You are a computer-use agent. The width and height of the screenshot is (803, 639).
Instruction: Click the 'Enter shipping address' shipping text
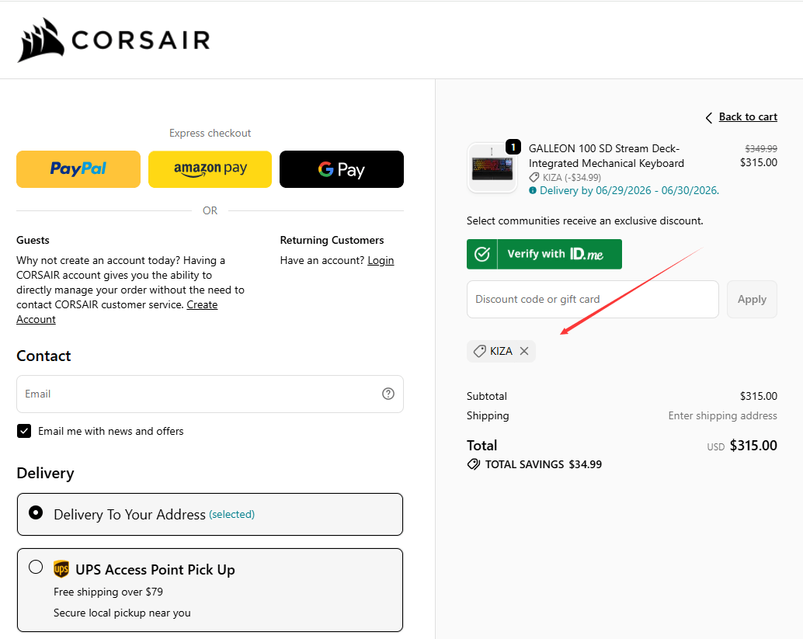(722, 415)
